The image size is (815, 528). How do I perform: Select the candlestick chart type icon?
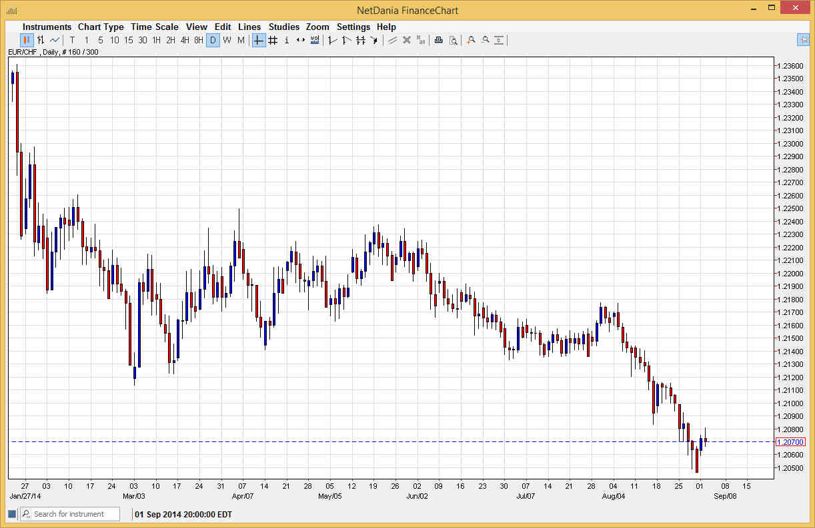coord(27,41)
